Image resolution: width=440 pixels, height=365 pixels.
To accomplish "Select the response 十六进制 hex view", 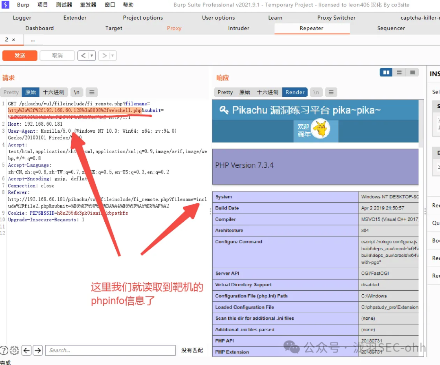I will pos(267,92).
